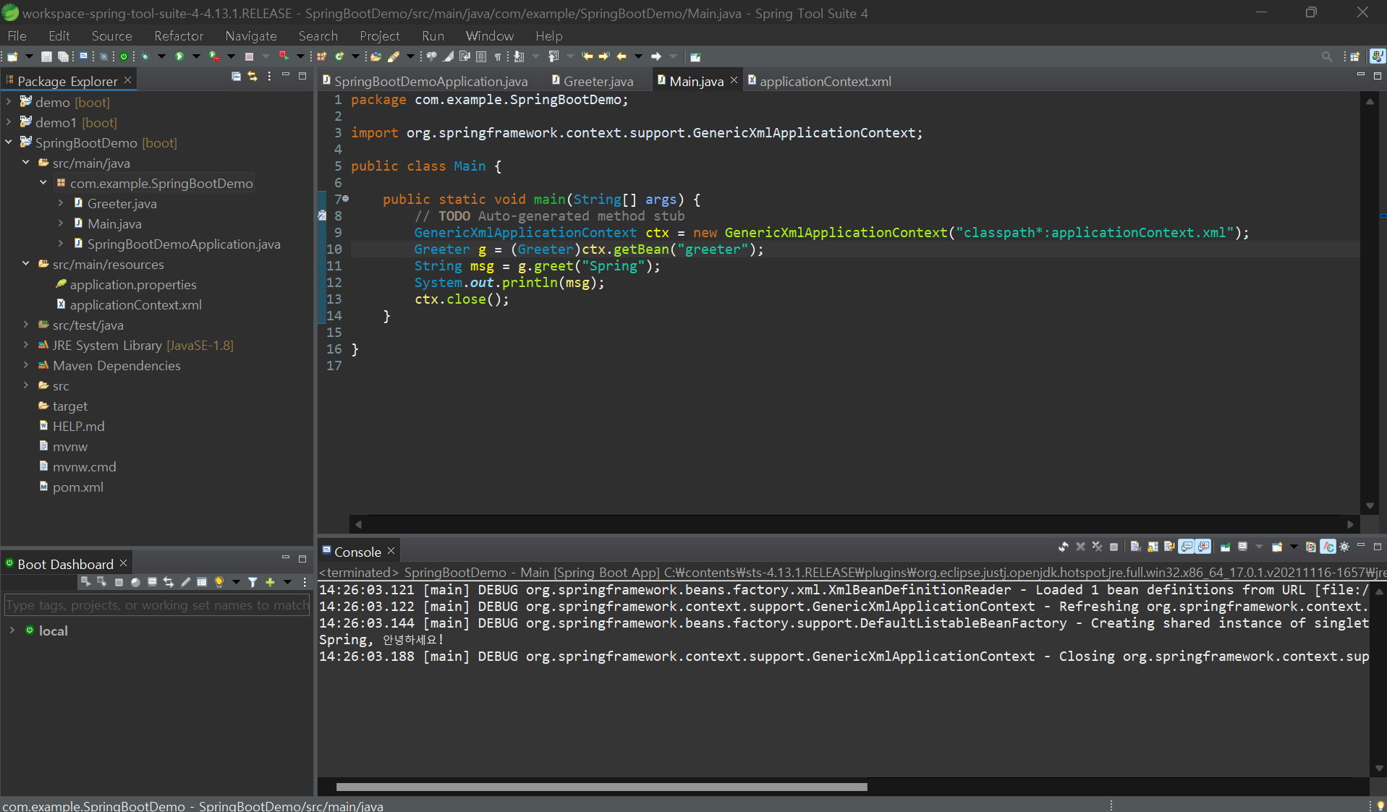Toggle Word Wrap in Console
The image size is (1387, 812).
[x=1168, y=547]
